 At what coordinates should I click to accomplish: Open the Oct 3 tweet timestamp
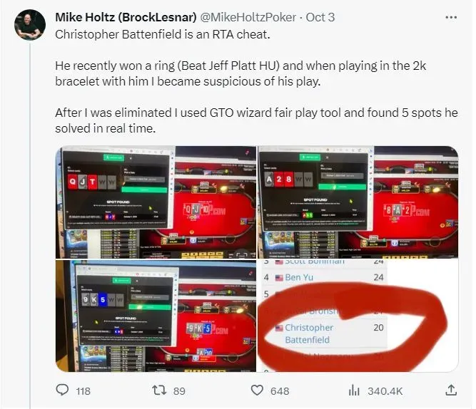320,17
